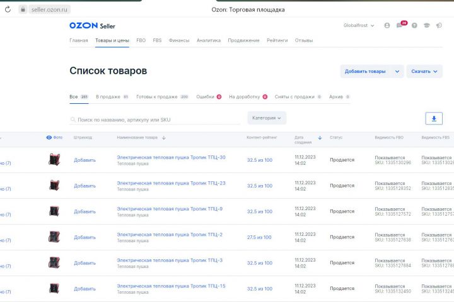Click the blue download icon button
454x302 pixels.
coord(434,118)
